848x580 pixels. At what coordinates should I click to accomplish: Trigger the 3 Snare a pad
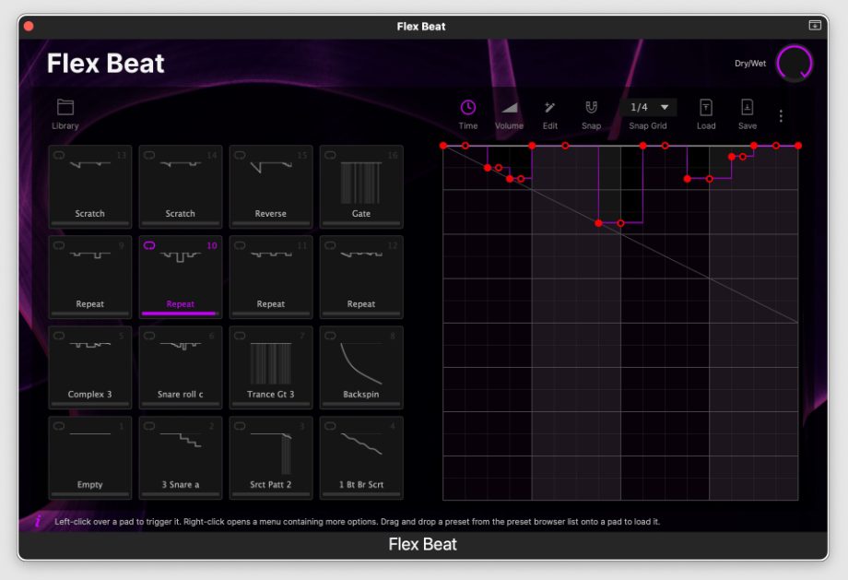point(180,457)
